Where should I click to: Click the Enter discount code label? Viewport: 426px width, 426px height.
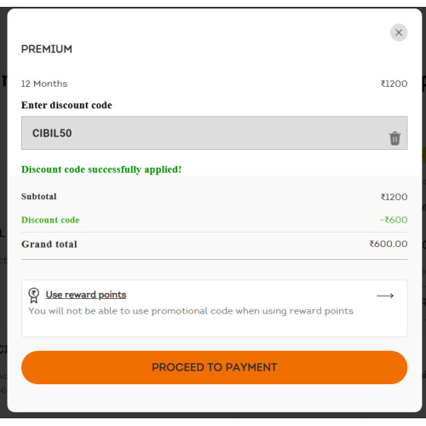[66, 105]
